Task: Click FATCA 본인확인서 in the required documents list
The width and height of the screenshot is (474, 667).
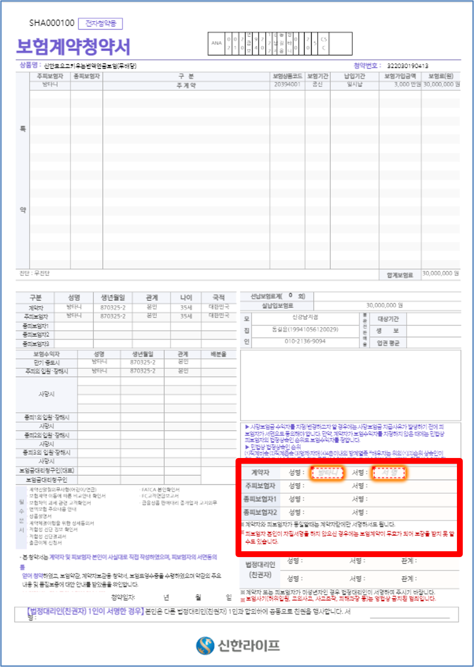Action: point(161,490)
